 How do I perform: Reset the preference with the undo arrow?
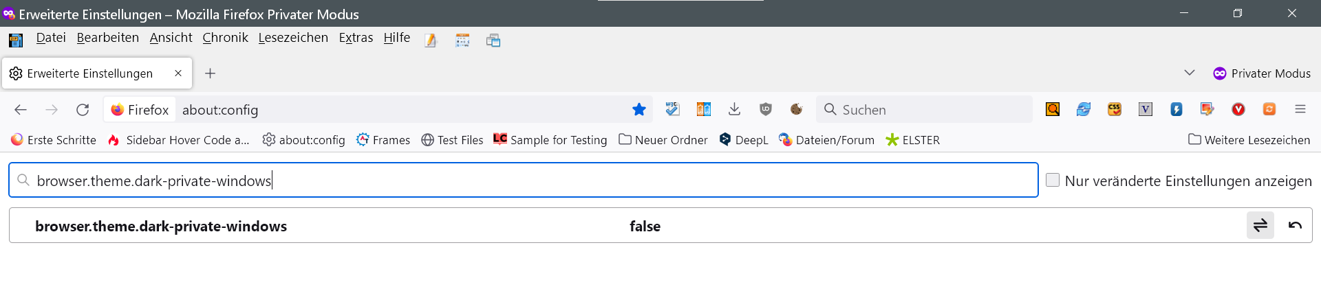(x=1295, y=226)
